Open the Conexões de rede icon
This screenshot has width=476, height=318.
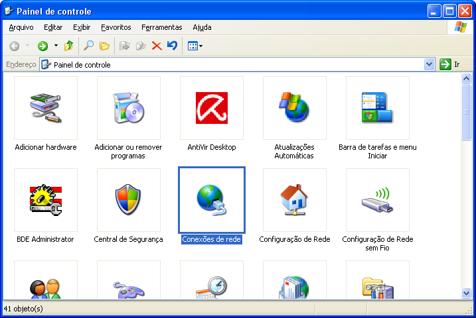212,200
